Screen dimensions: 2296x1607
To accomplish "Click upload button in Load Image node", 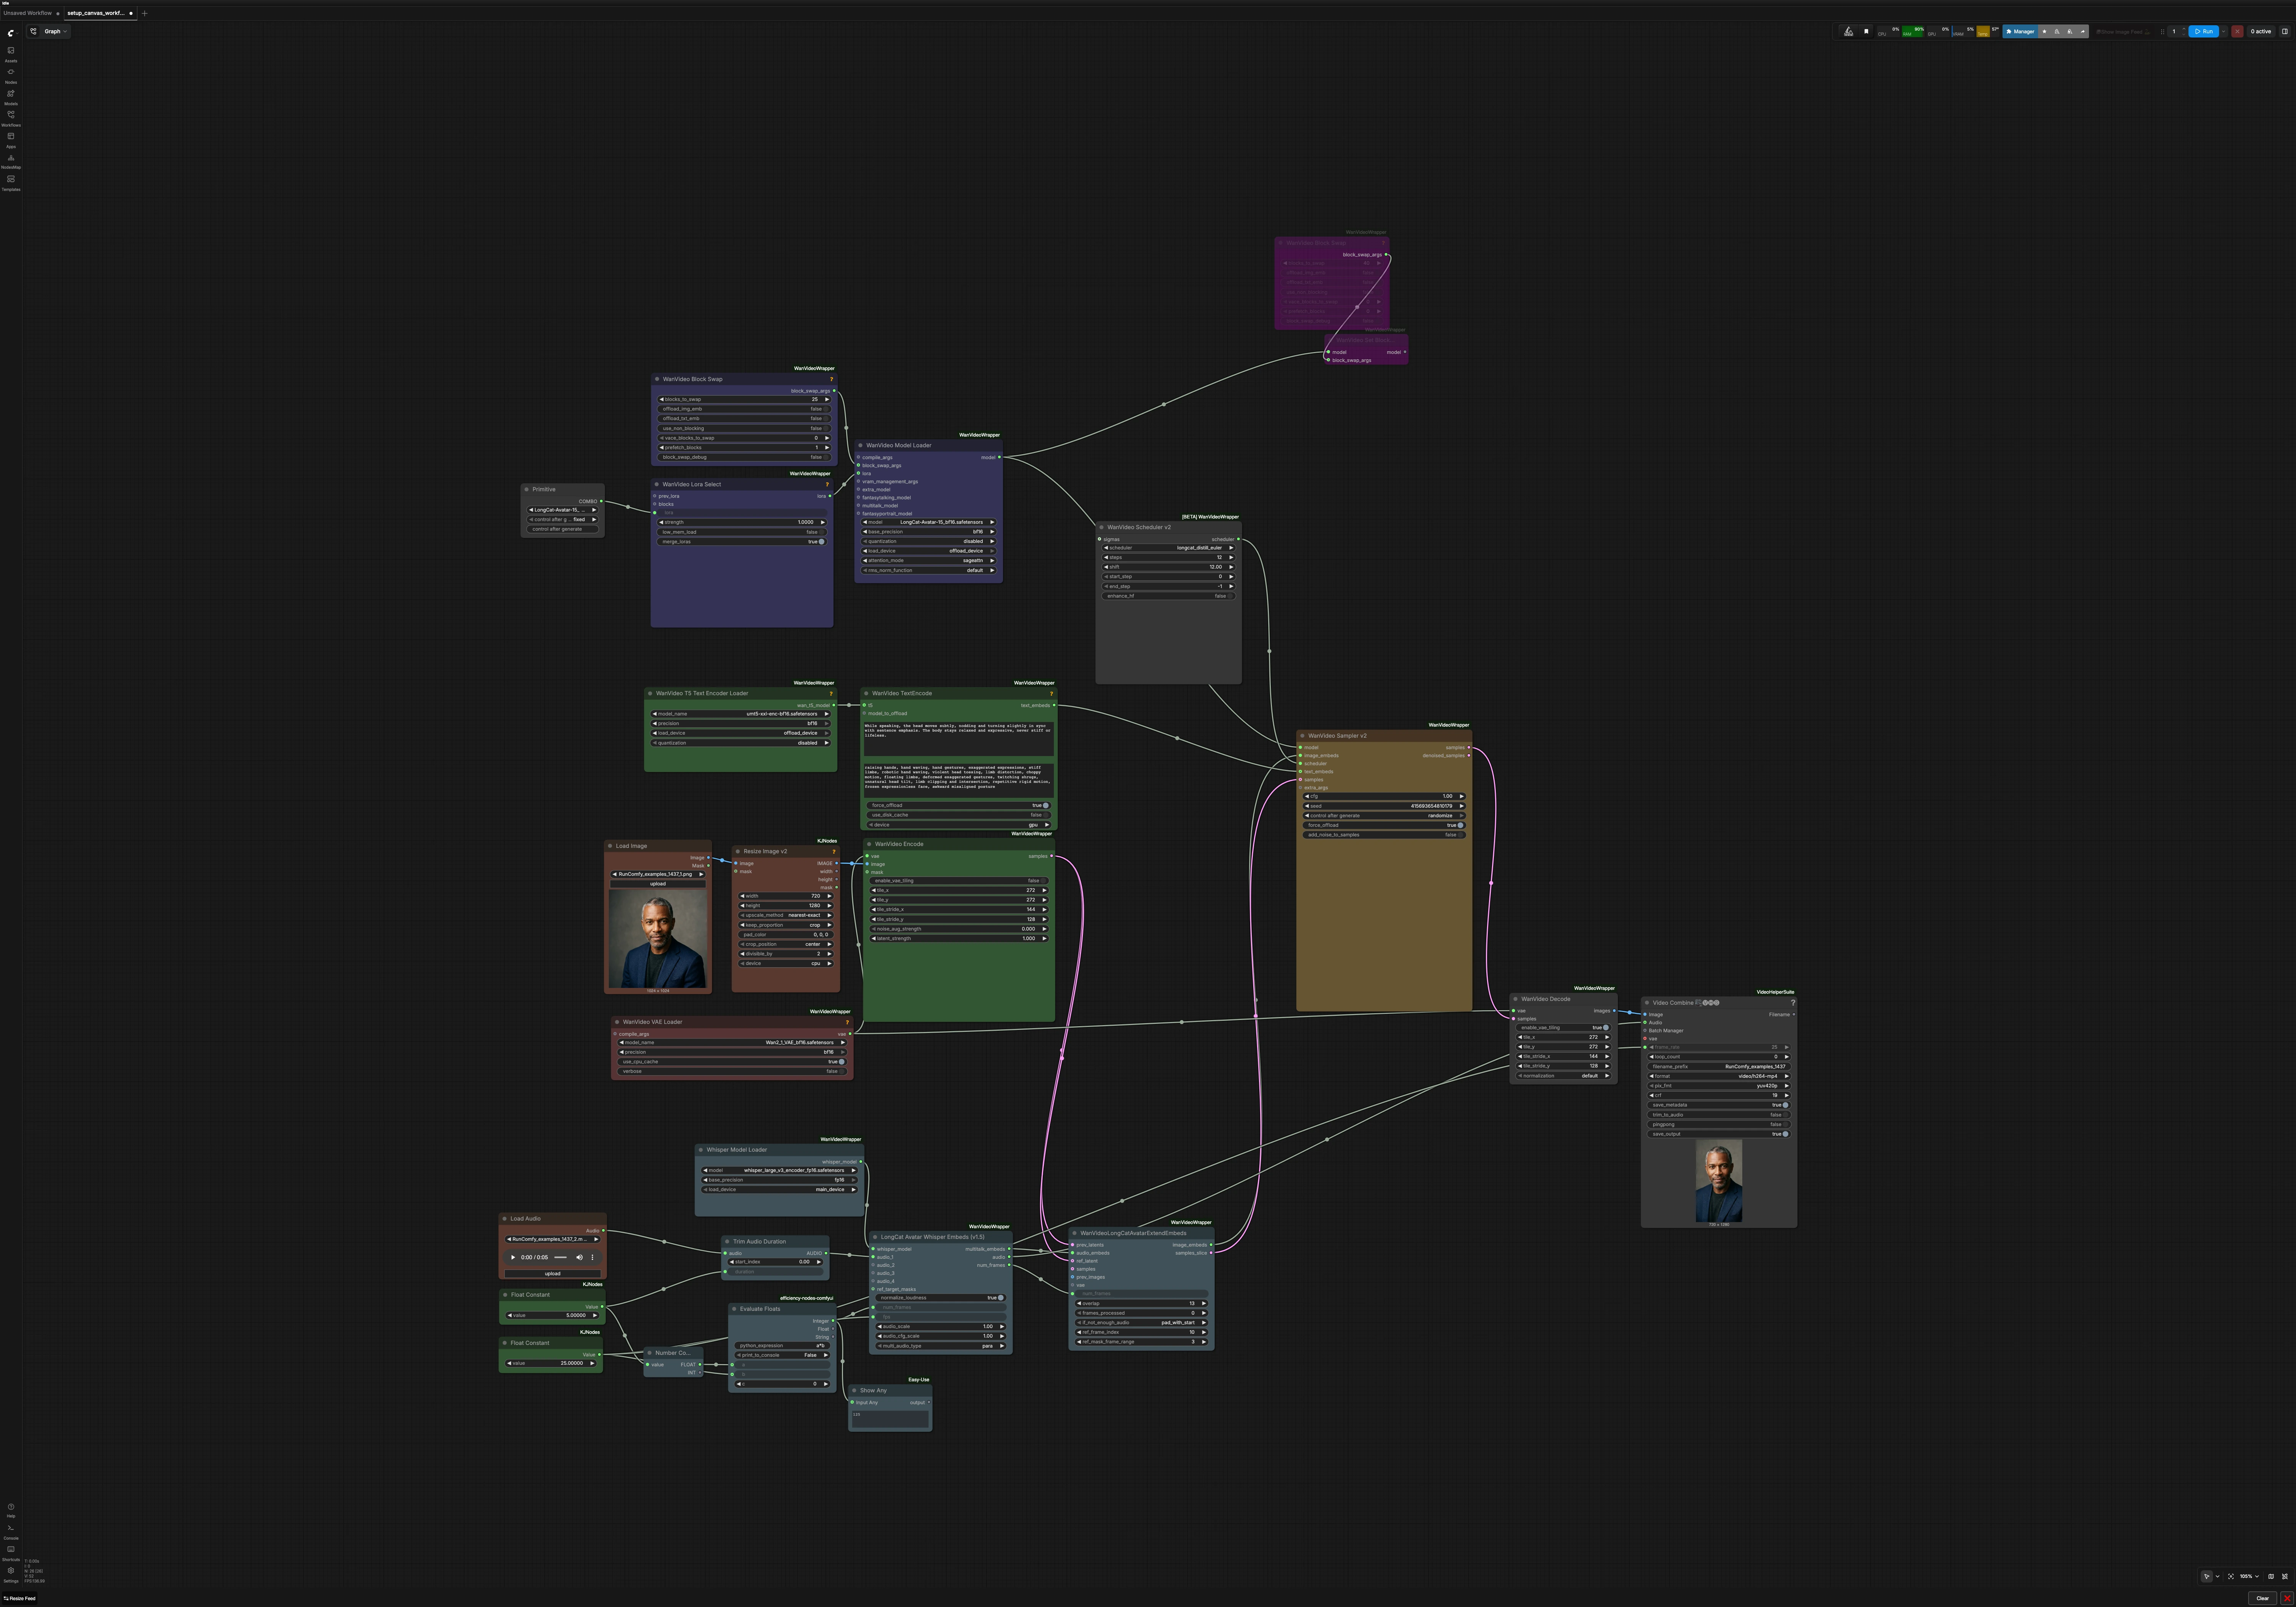I will coord(658,884).
